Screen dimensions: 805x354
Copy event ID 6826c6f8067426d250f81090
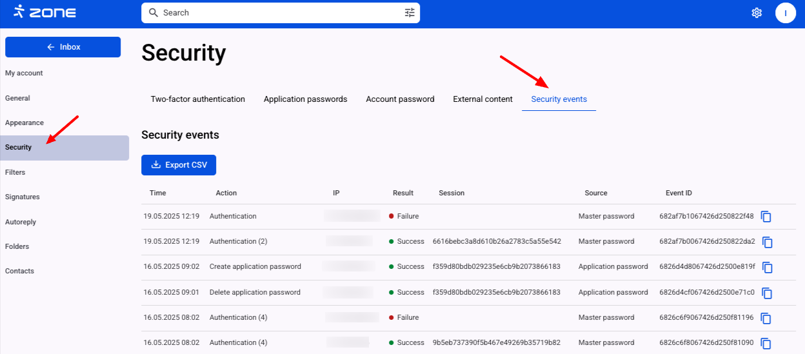(766, 343)
